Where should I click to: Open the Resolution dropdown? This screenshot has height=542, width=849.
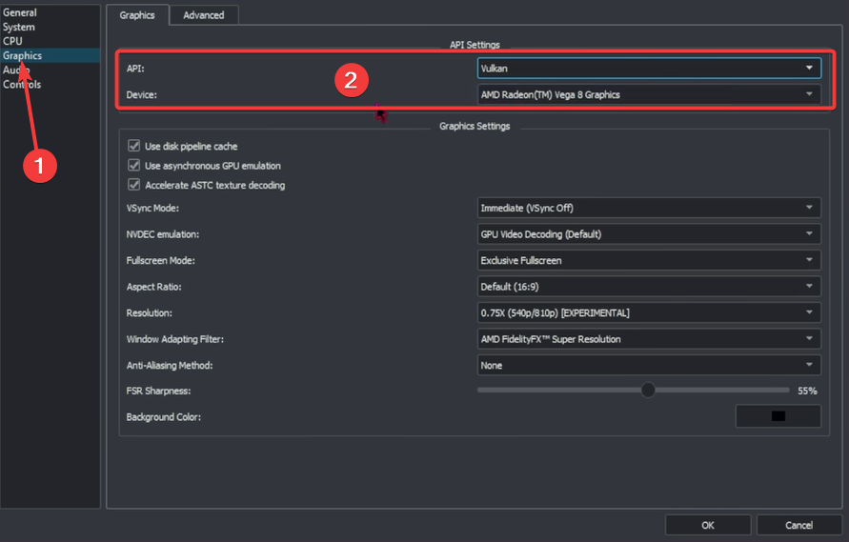(648, 312)
